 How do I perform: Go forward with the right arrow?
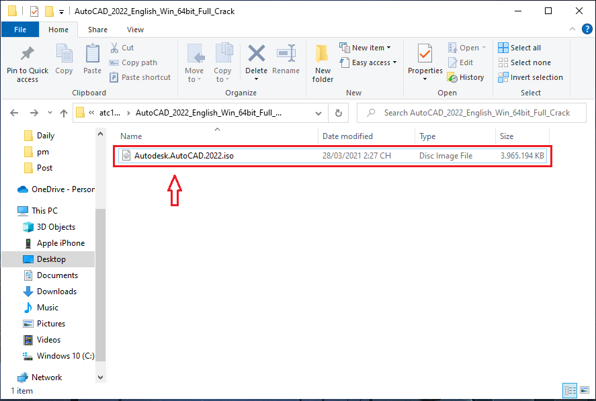[x=34, y=113]
